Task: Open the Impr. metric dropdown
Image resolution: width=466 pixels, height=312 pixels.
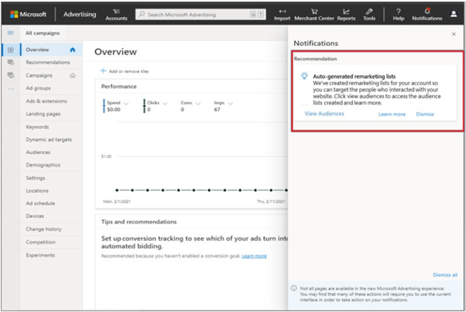Action: pyautogui.click(x=232, y=103)
